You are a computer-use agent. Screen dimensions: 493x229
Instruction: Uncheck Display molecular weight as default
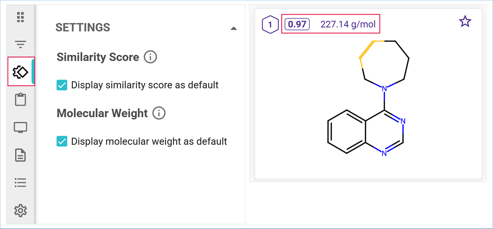62,141
